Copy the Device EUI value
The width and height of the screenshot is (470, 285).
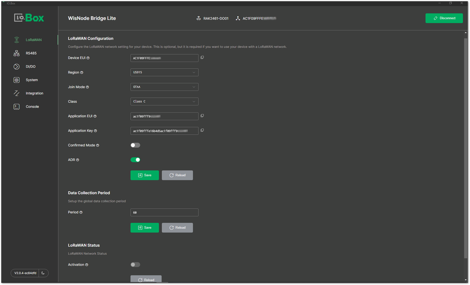click(202, 58)
